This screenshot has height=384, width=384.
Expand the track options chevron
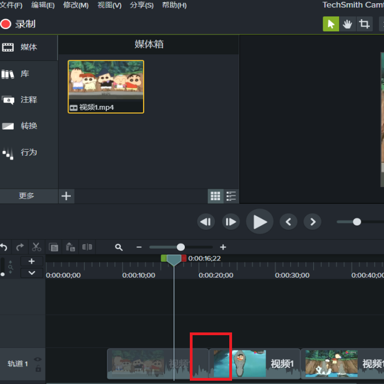click(32, 273)
